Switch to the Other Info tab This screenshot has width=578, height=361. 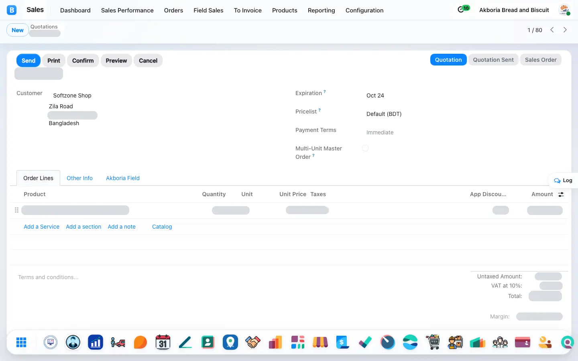pos(79,178)
